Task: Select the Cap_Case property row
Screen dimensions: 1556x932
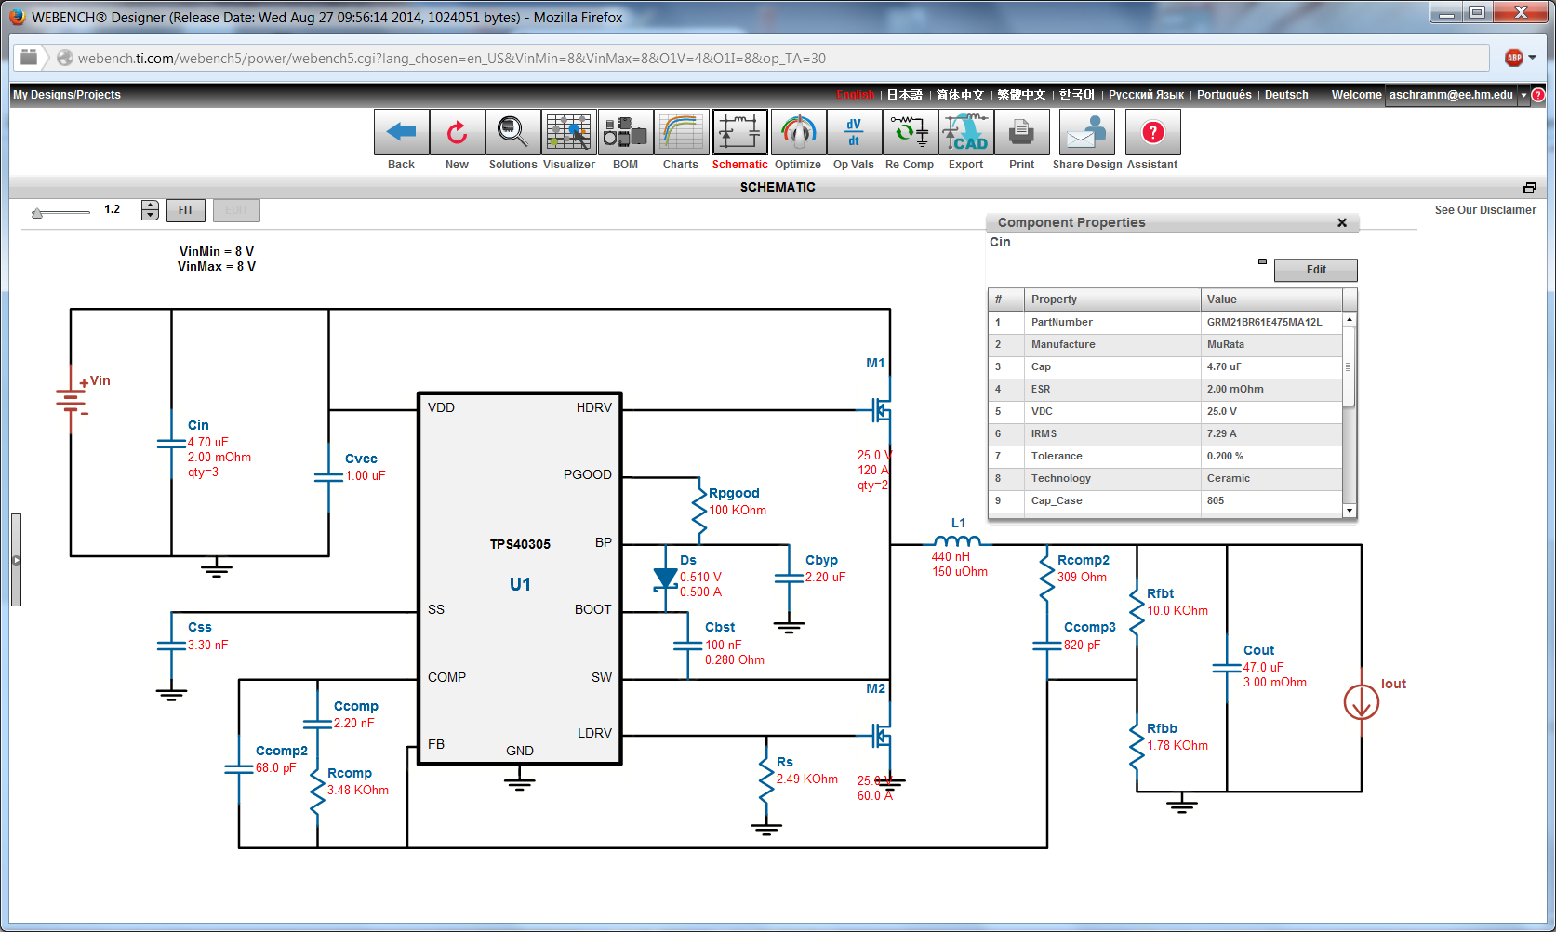Action: coord(1165,500)
